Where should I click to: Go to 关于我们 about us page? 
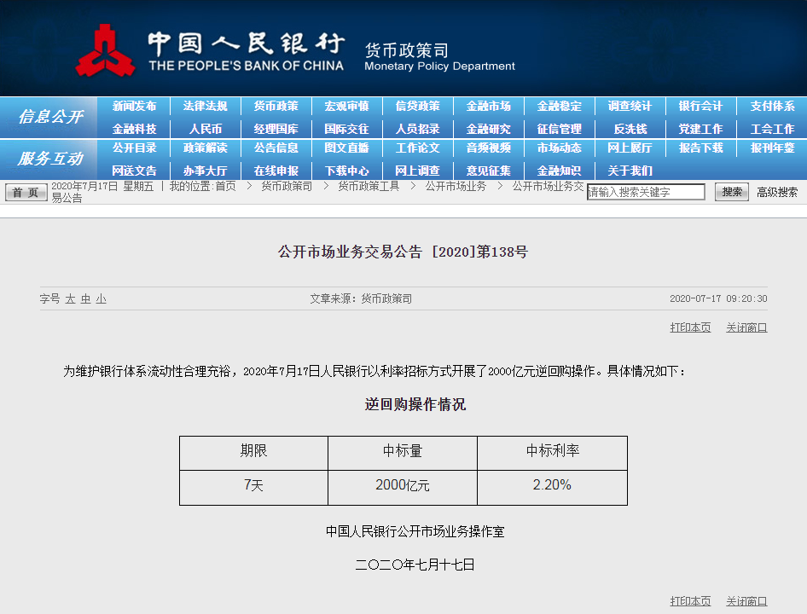point(630,171)
